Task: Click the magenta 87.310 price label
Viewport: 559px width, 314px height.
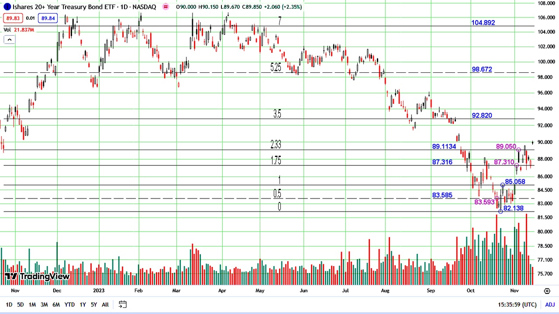Action: pyautogui.click(x=504, y=162)
